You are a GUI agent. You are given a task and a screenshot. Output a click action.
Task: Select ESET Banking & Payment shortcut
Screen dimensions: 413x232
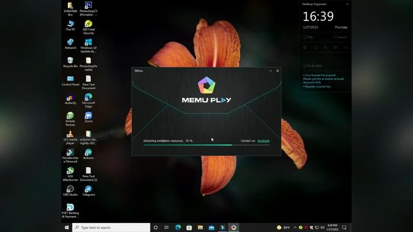70,211
